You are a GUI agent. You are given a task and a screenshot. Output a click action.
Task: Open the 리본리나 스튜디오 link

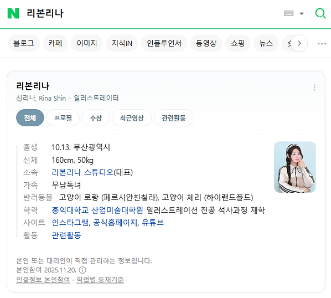[83, 172]
